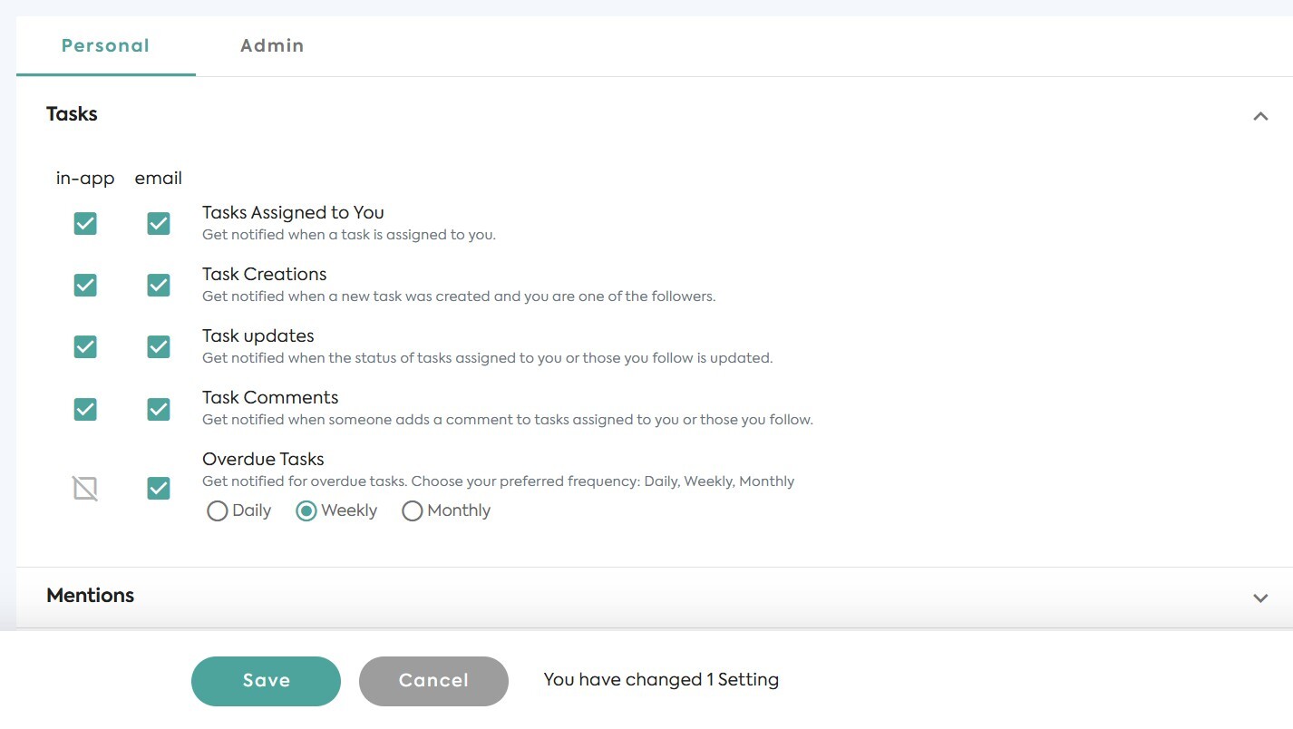Screen dimensions: 1293x729
Task: Turn off email for Overdue Tasks
Action: (x=159, y=489)
